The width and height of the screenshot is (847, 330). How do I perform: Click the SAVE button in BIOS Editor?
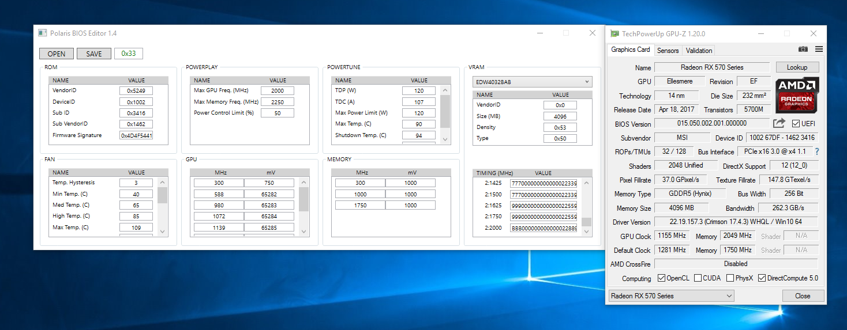click(x=94, y=54)
